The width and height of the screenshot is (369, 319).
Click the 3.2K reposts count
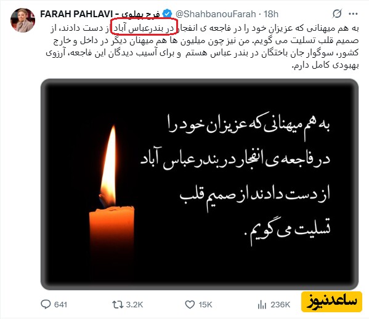click(134, 305)
